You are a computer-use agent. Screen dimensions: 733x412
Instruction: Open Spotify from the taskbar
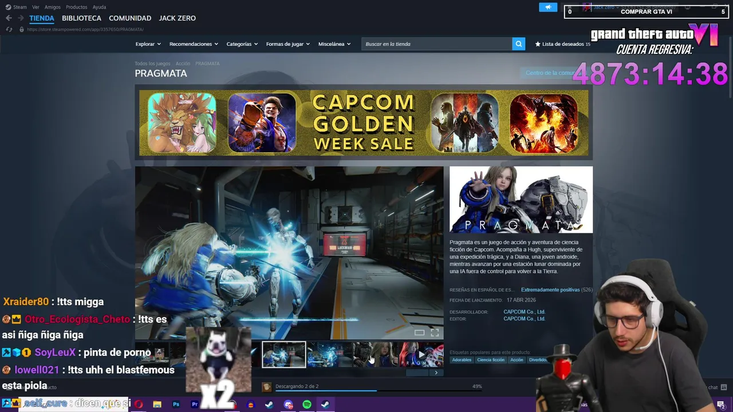307,405
